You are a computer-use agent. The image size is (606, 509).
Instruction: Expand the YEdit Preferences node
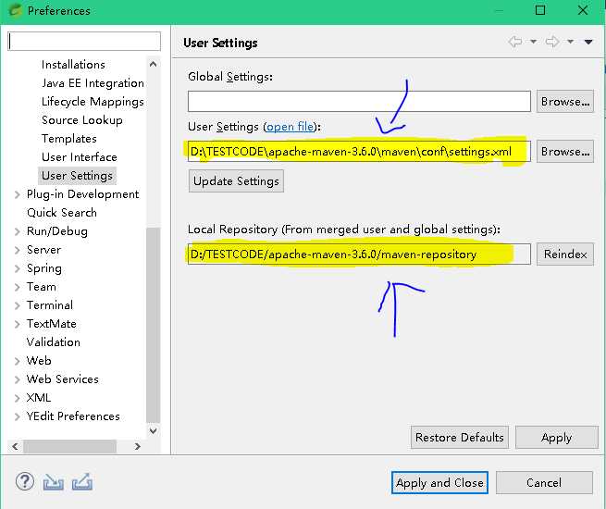click(x=17, y=416)
